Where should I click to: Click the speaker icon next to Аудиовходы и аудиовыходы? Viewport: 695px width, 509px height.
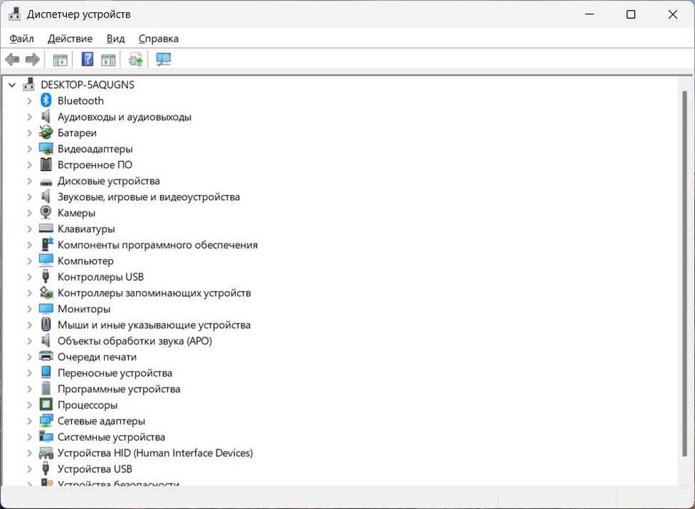click(x=46, y=116)
